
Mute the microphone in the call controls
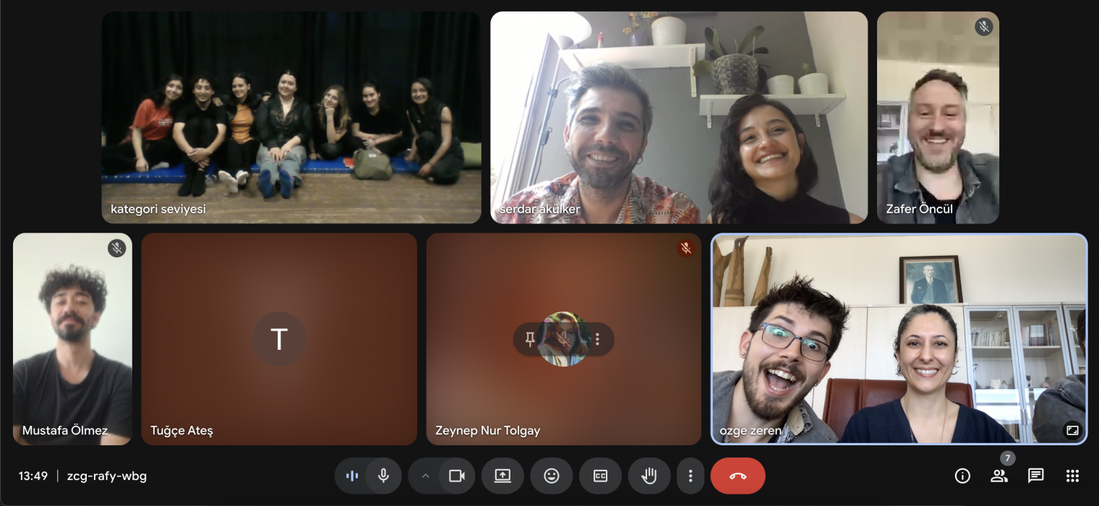pos(383,476)
